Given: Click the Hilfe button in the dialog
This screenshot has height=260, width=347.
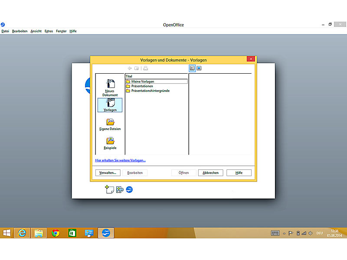Looking at the screenshot, I should pos(239,172).
